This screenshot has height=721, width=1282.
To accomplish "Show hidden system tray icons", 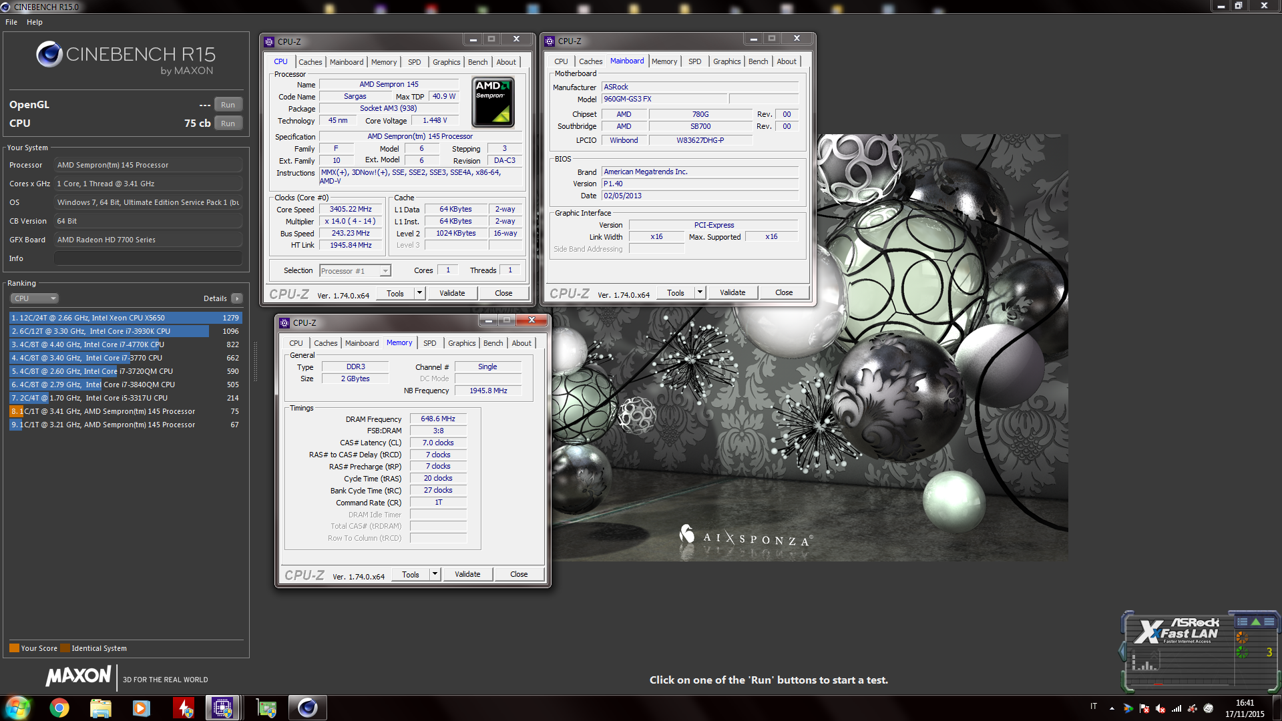I will 1112,708.
